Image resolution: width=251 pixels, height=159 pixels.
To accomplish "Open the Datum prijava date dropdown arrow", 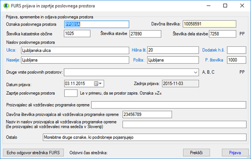I will tap(100, 83).
